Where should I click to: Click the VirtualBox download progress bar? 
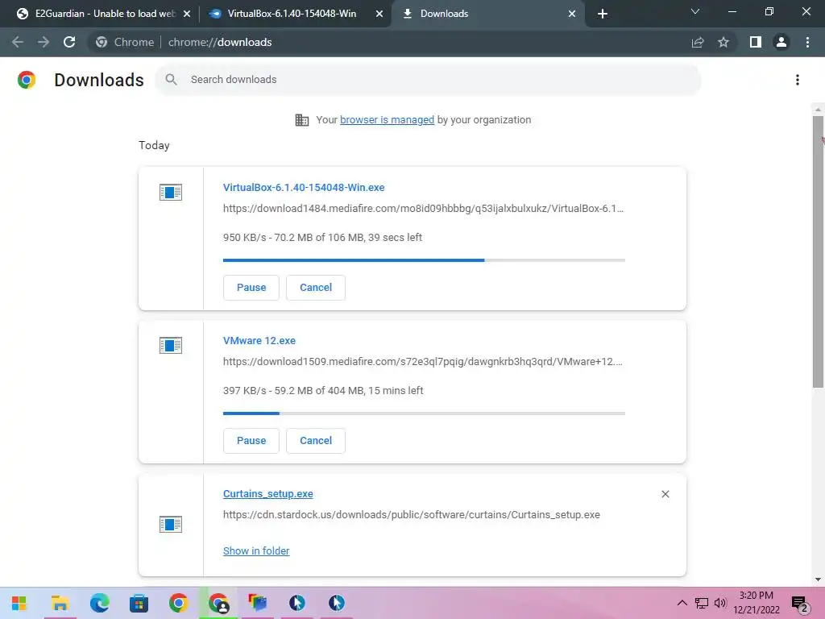(x=424, y=260)
